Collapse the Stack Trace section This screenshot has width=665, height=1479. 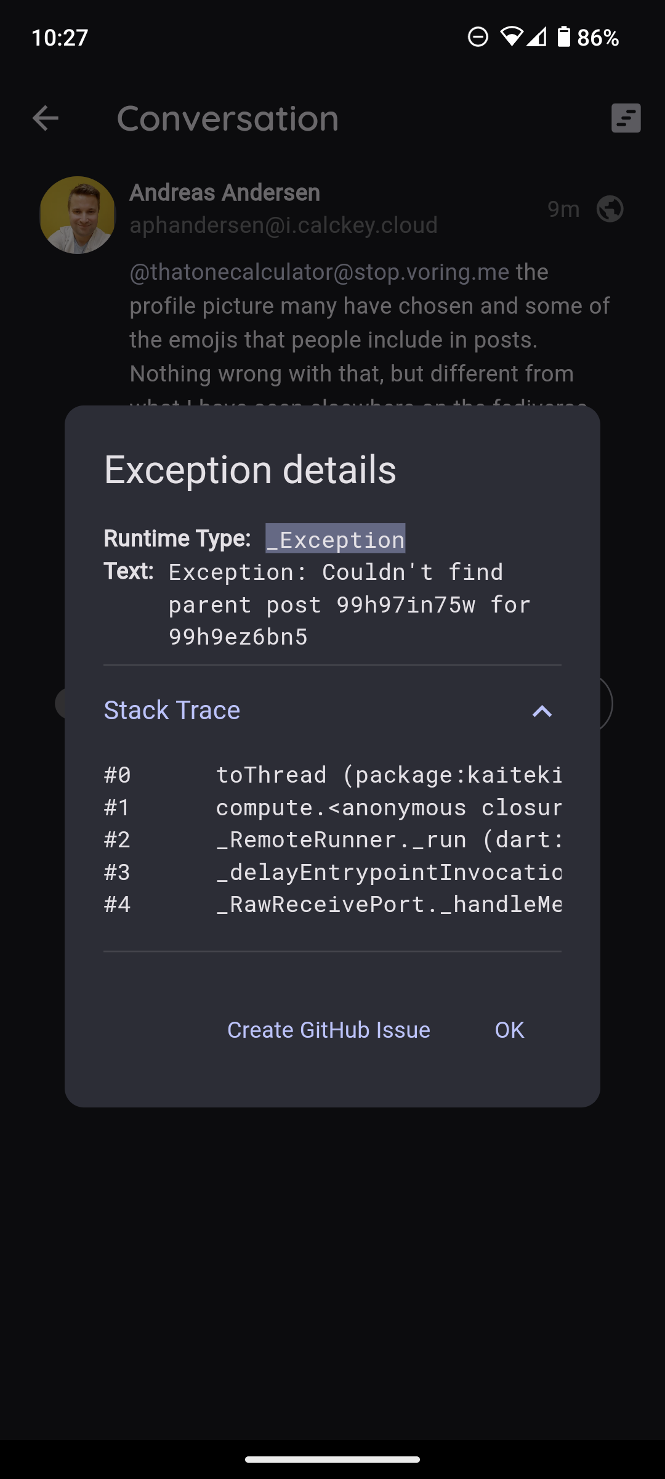(542, 711)
